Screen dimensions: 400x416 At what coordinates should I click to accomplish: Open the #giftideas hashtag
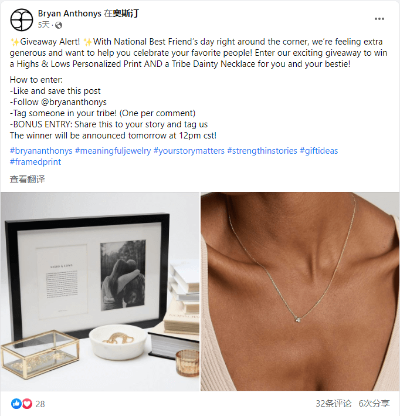click(319, 151)
